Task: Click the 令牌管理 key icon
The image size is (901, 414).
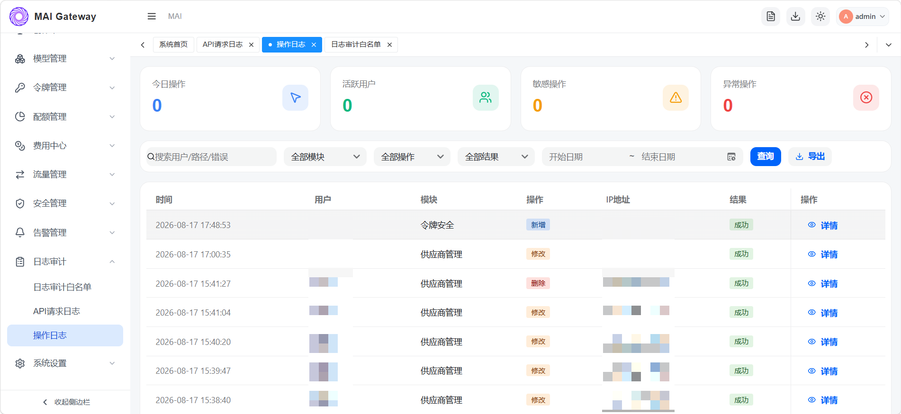Action: click(x=20, y=88)
